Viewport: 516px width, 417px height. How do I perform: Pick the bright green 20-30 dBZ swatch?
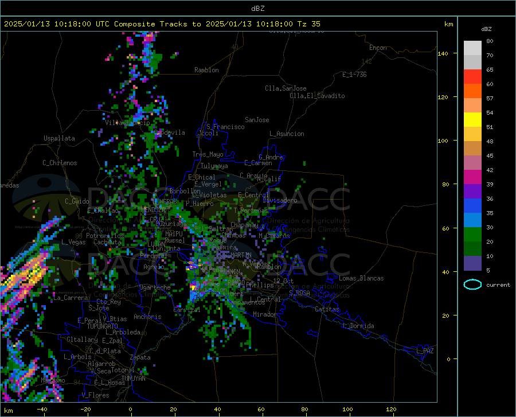coord(472,235)
